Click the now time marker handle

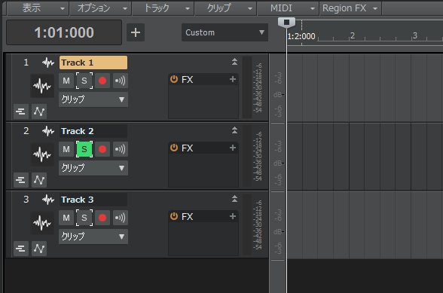[286, 22]
